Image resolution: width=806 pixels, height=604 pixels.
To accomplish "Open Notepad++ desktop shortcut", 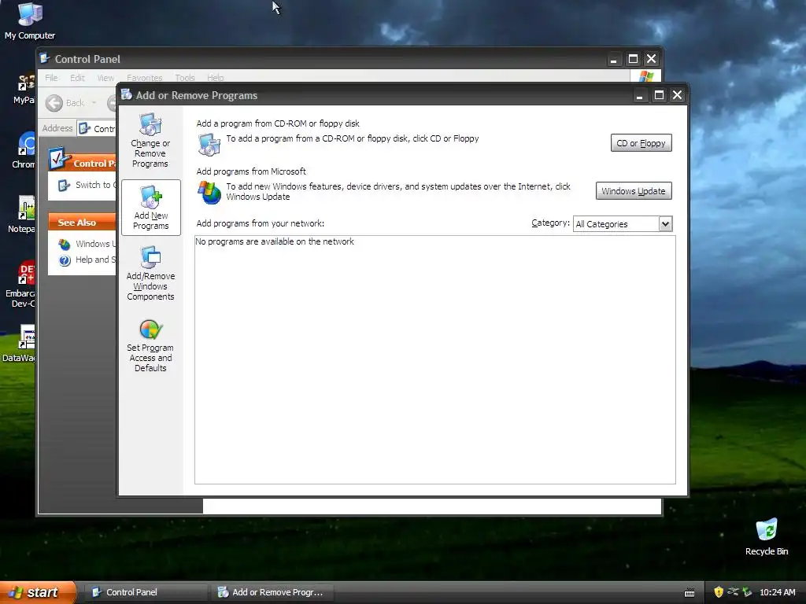I will click(22, 214).
